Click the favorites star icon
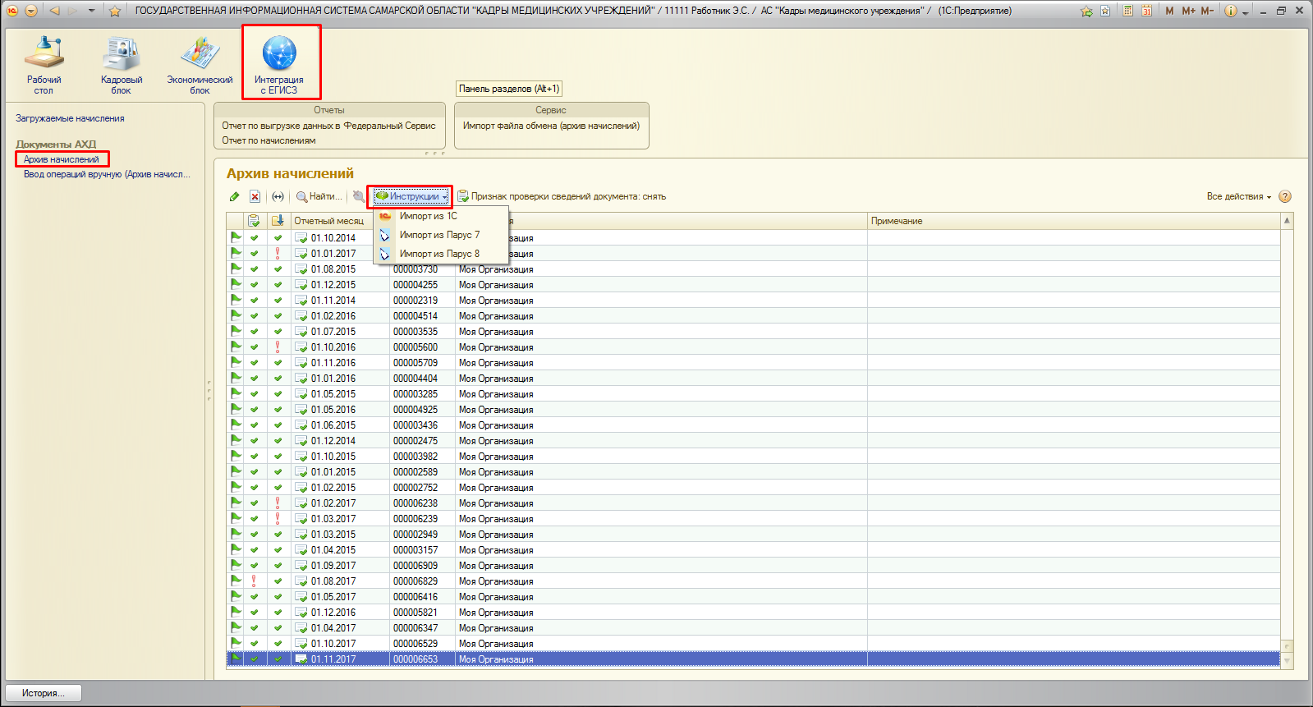The width and height of the screenshot is (1313, 707). click(x=115, y=11)
